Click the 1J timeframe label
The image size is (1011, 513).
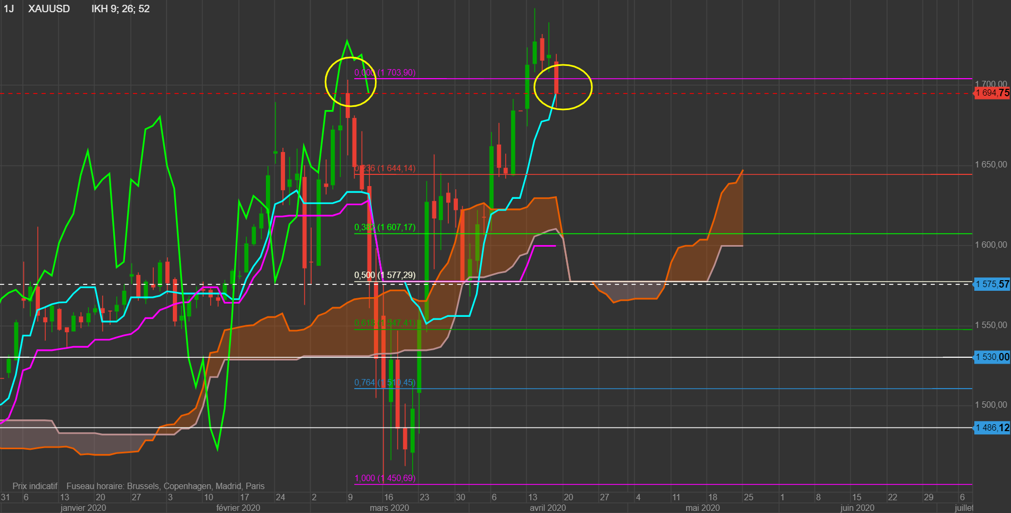[9, 9]
